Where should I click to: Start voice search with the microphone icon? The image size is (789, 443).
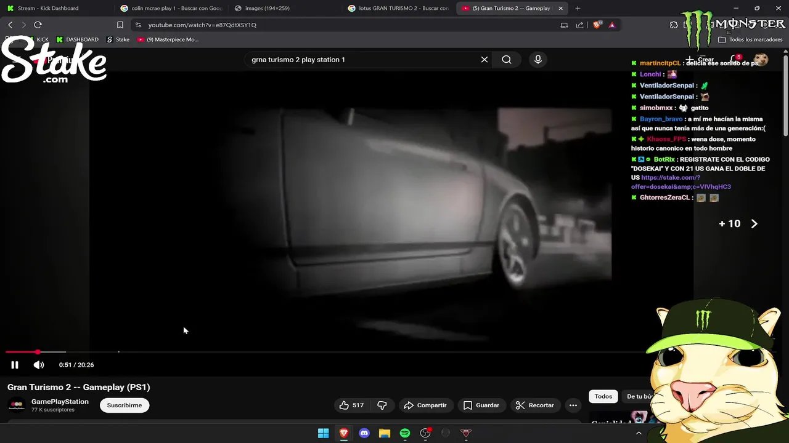pos(538,60)
